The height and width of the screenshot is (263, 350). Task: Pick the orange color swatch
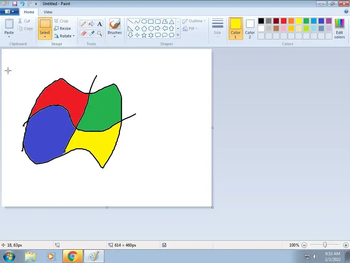click(x=291, y=21)
